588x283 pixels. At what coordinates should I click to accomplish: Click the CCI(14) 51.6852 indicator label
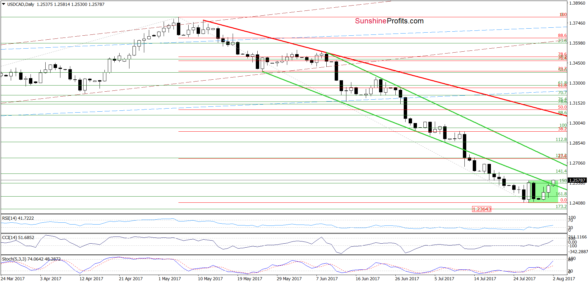point(18,237)
